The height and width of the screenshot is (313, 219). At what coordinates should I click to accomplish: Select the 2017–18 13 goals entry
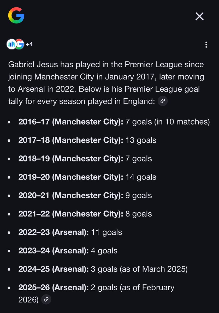click(87, 140)
